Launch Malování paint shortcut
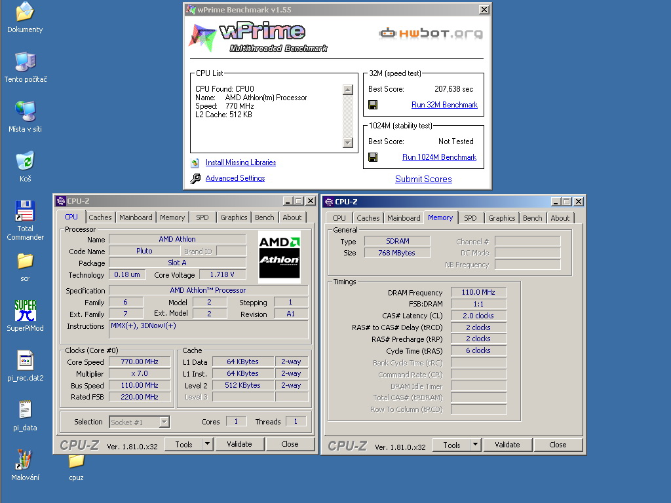671x503 pixels. click(24, 460)
